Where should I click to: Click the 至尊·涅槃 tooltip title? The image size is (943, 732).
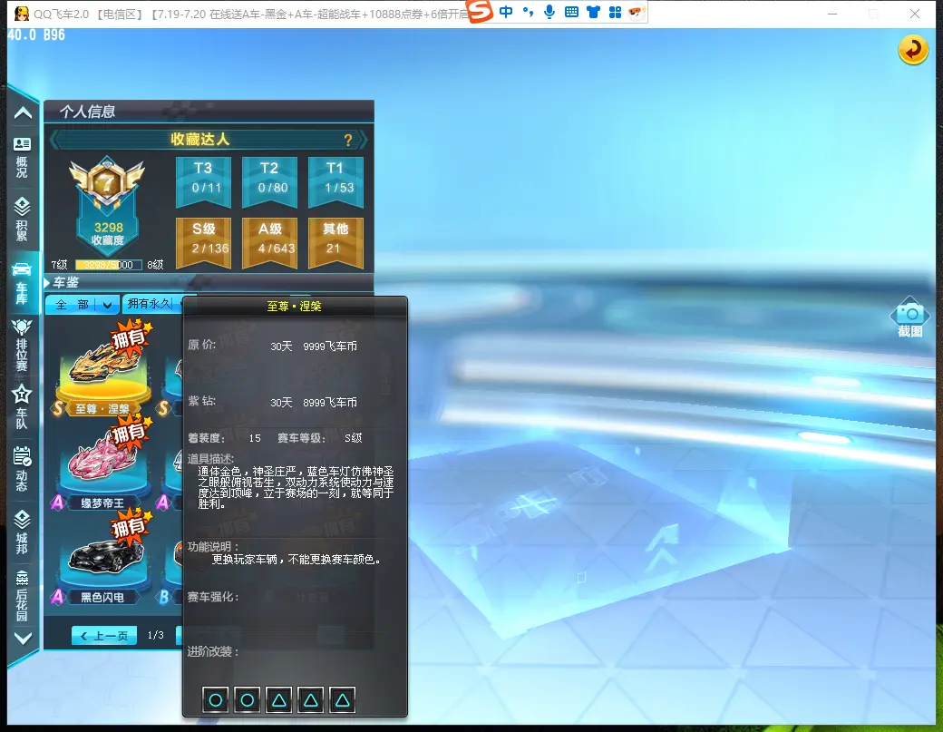click(294, 307)
